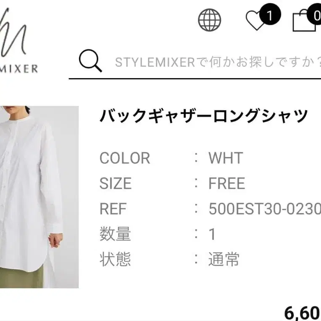
Task: Click the 状態 value 通常
Action: [224, 259]
